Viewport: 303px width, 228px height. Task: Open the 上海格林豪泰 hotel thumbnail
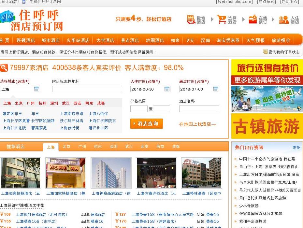[202, 173]
